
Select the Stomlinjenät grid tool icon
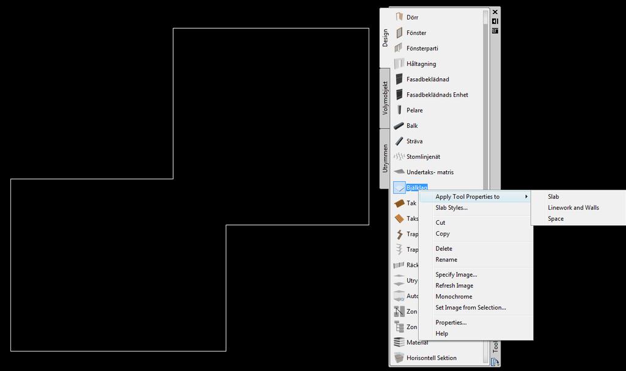pos(399,156)
